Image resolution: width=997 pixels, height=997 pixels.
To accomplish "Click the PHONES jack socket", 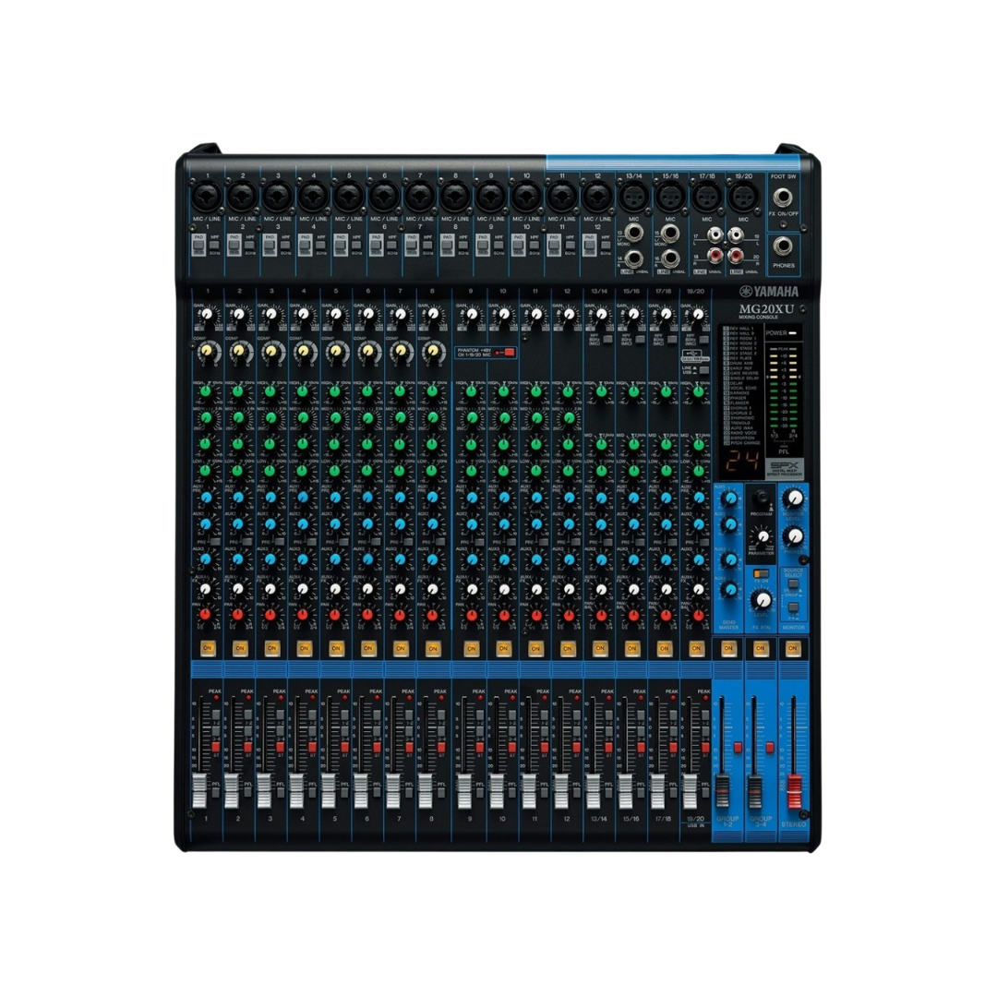I will point(783,246).
